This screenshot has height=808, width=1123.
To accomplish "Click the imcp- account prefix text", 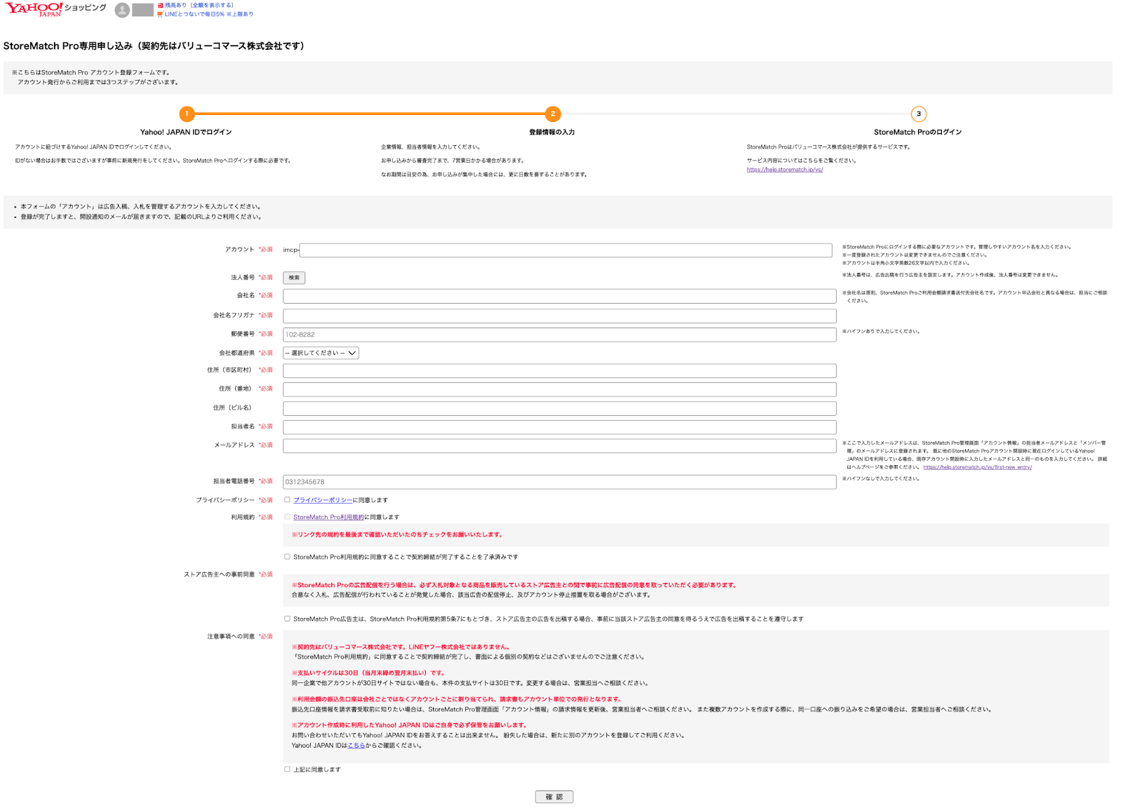I will pyautogui.click(x=291, y=250).
